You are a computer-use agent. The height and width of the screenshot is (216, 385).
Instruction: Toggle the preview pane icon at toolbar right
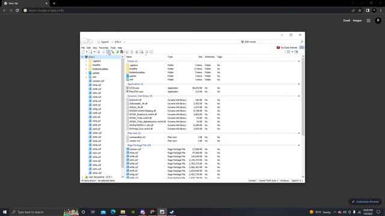297,52
